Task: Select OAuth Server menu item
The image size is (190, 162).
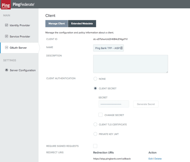Action: coord(20,48)
